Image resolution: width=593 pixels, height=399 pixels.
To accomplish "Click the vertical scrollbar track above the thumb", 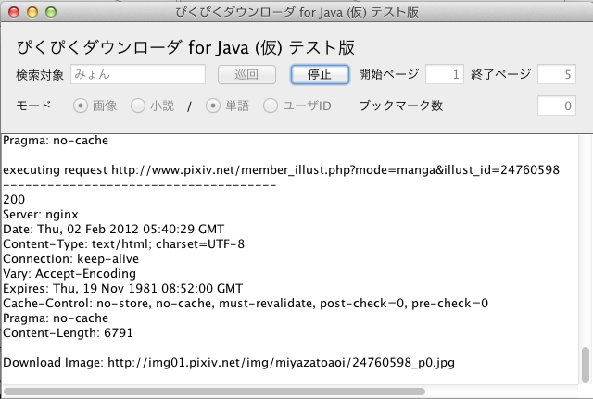I will (586, 241).
